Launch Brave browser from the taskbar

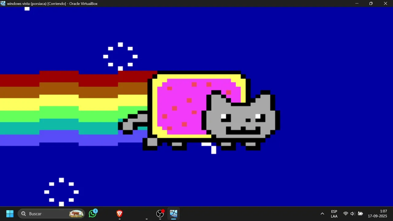119,214
